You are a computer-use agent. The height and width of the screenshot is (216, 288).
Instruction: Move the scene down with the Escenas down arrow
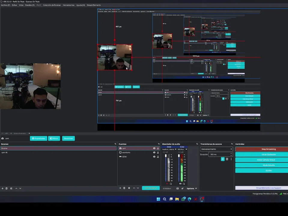20,188
